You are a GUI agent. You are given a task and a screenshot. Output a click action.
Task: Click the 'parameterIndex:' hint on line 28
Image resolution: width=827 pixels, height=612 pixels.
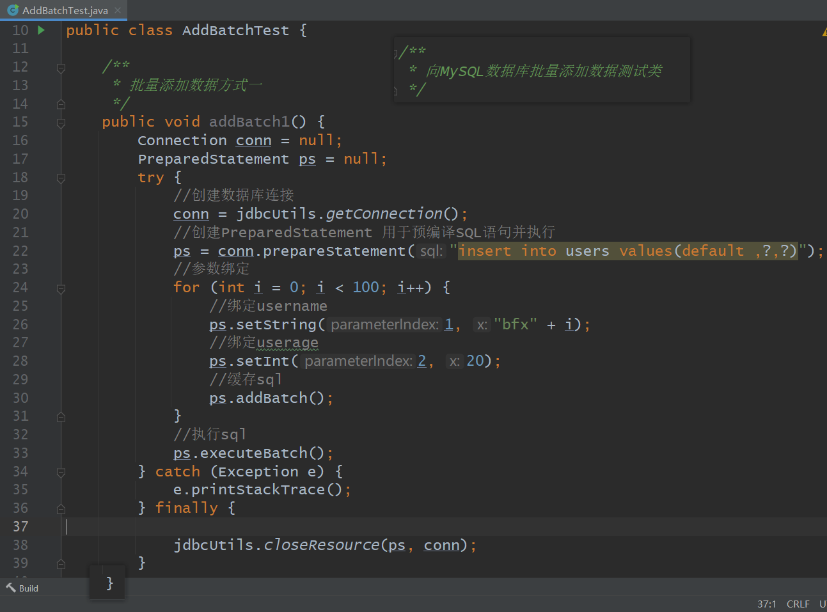(358, 361)
